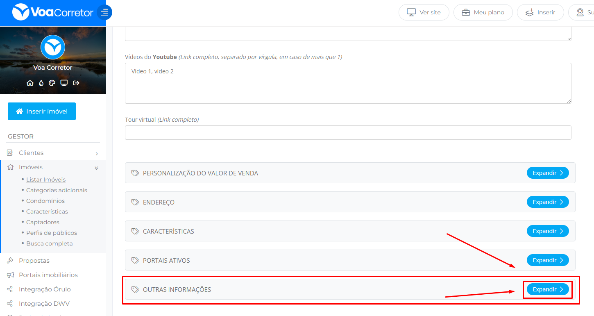Toggle the sidebar hamburger menu button
This screenshot has width=594, height=316.
[x=104, y=12]
